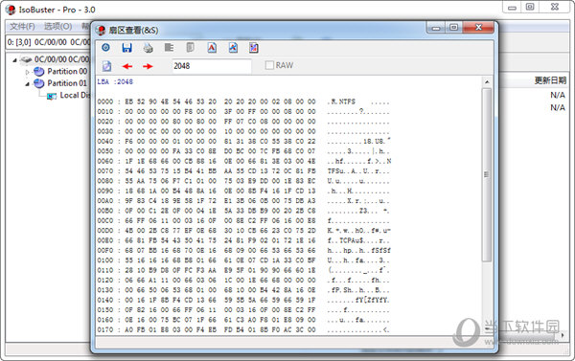Screen dimensions: 575x361
Task: Click the vertical scrollbar thumb in sector view
Action: tap(487, 175)
